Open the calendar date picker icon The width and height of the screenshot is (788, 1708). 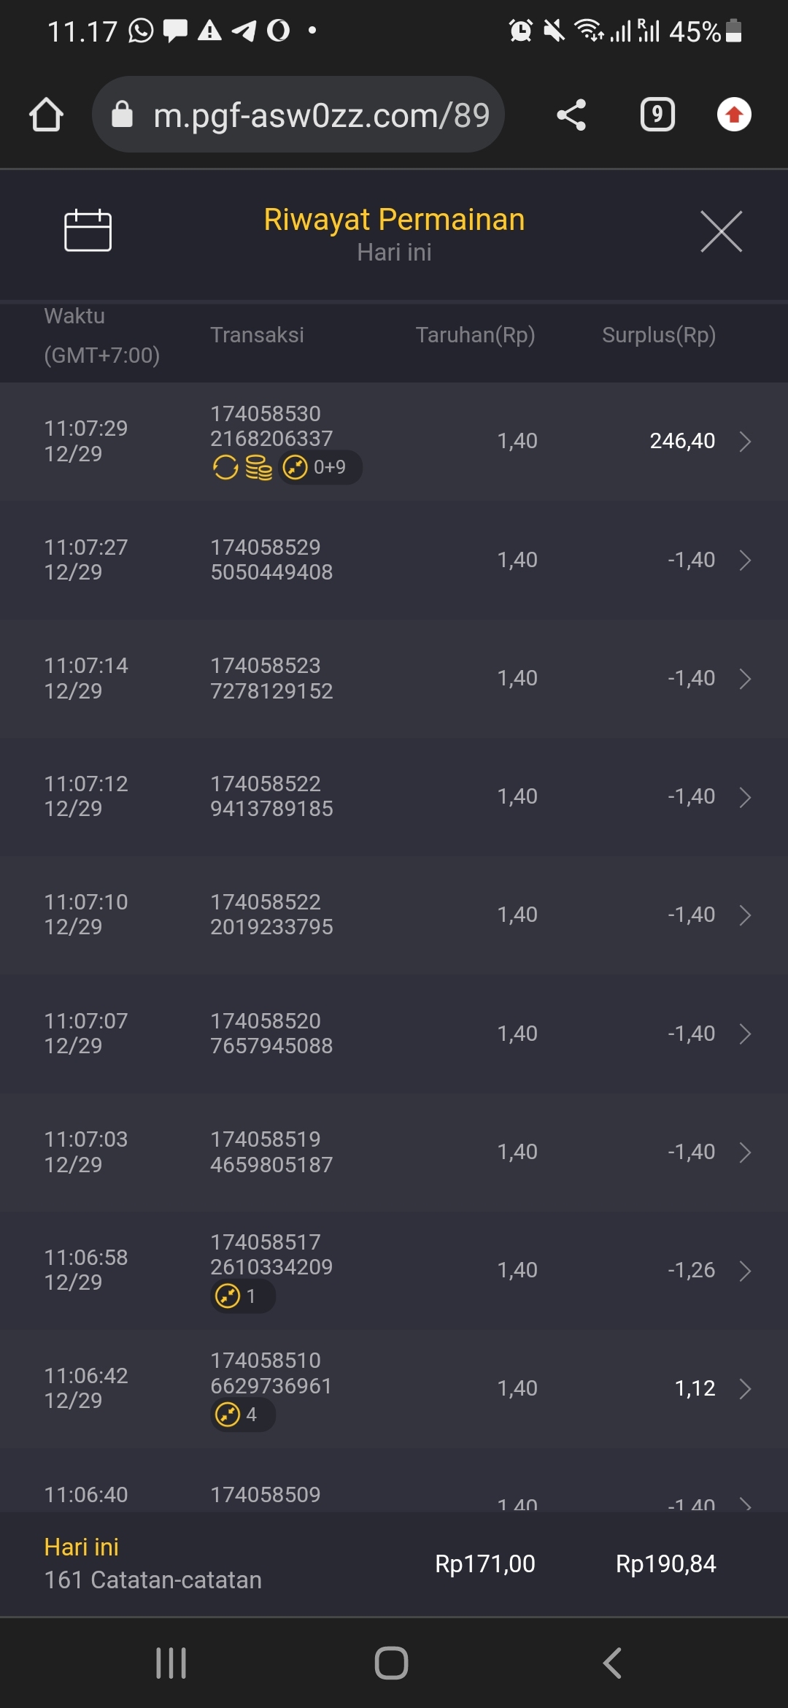88,231
